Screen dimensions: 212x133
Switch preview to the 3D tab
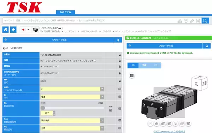[x=133, y=65]
